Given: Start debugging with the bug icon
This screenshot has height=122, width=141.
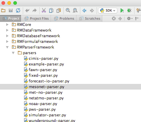Looking at the screenshot, I should click(129, 10).
